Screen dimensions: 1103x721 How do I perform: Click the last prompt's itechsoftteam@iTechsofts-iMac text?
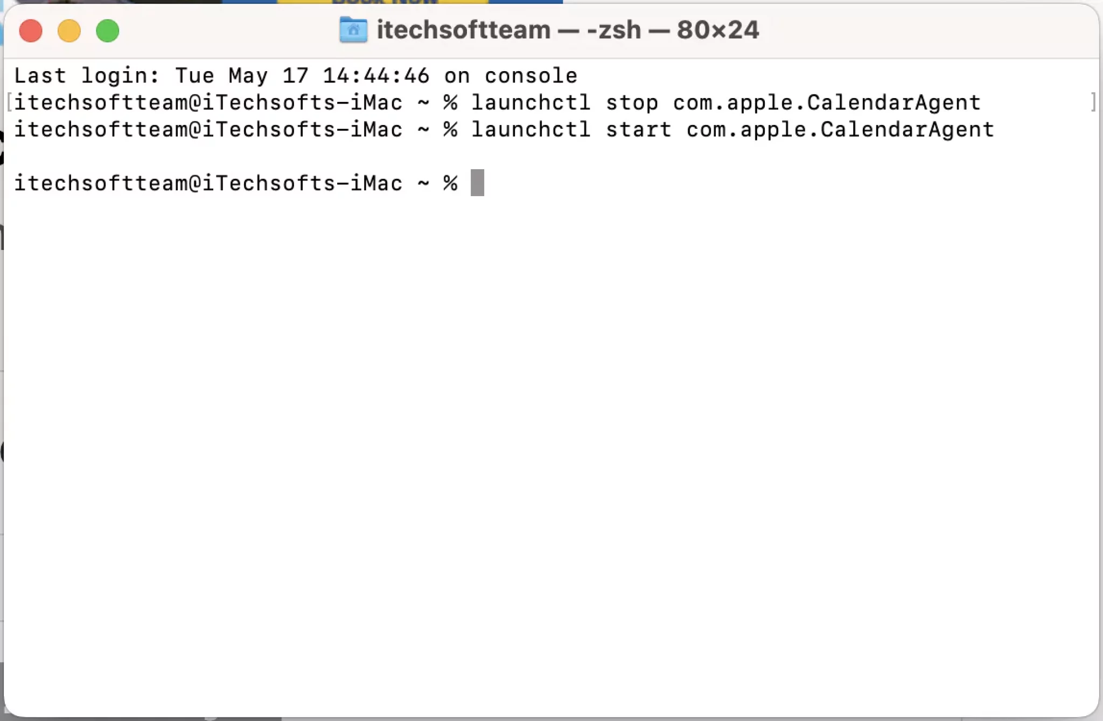point(208,183)
